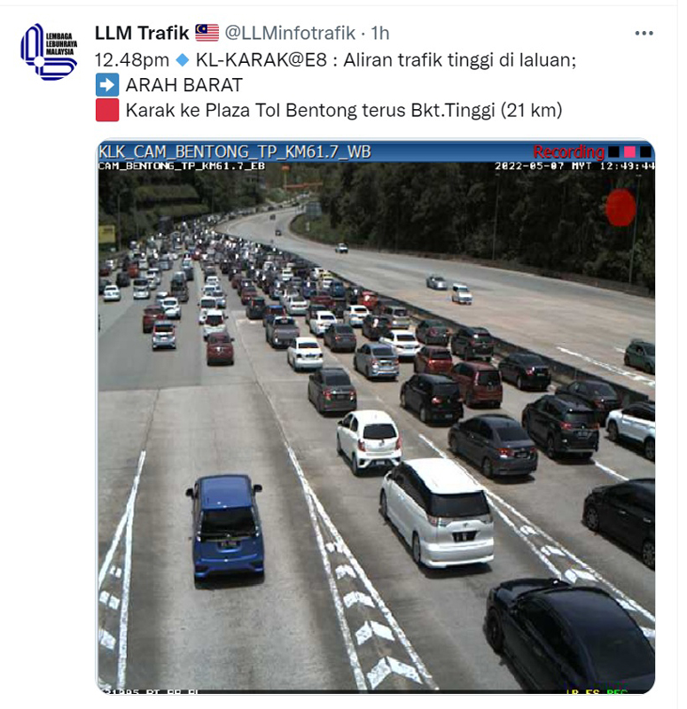
Task: Click the blue diamond emoji after 12.48pm
Action: click(x=183, y=59)
